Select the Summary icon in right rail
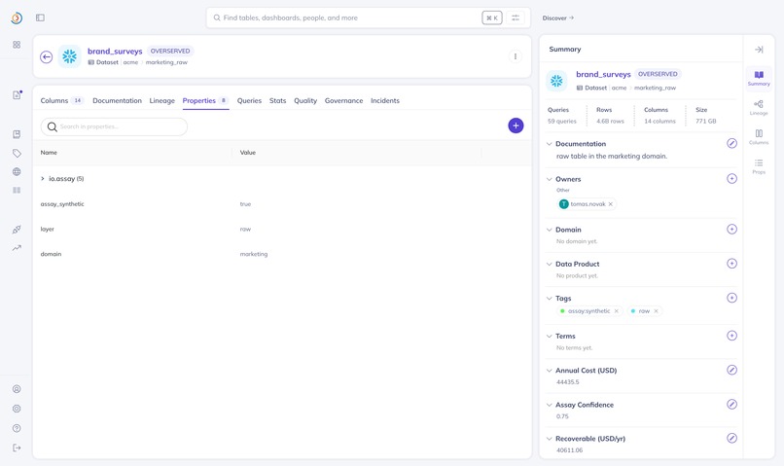The width and height of the screenshot is (784, 466). pyautogui.click(x=759, y=78)
